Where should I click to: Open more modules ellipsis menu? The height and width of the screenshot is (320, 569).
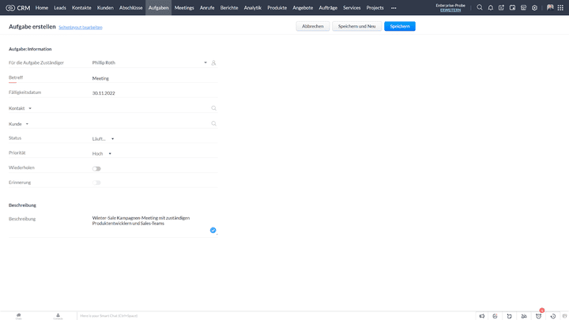[x=394, y=8]
